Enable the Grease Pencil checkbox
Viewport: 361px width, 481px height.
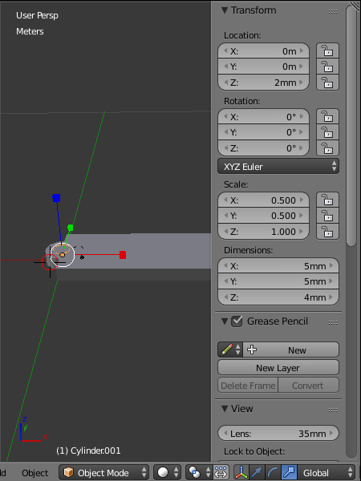coord(237,321)
